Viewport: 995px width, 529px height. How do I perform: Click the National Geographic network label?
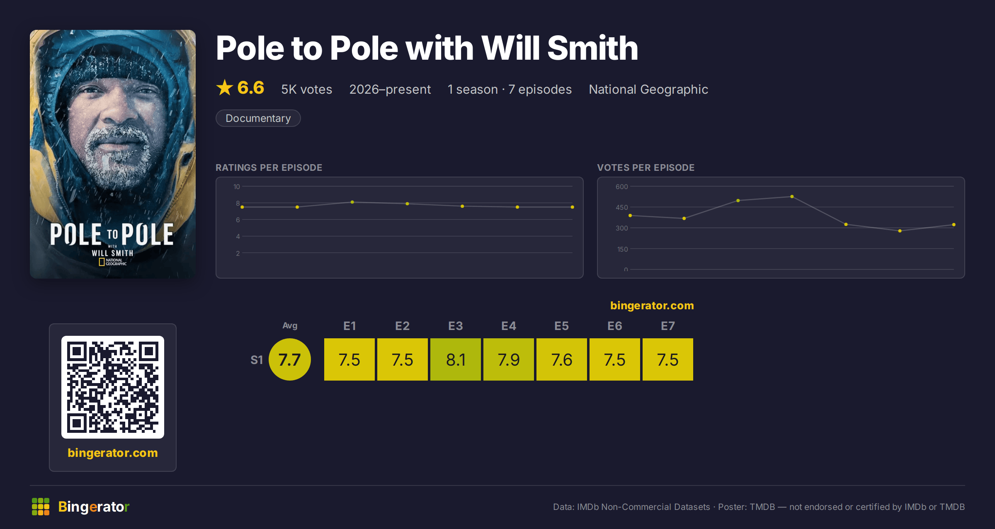[x=648, y=89]
